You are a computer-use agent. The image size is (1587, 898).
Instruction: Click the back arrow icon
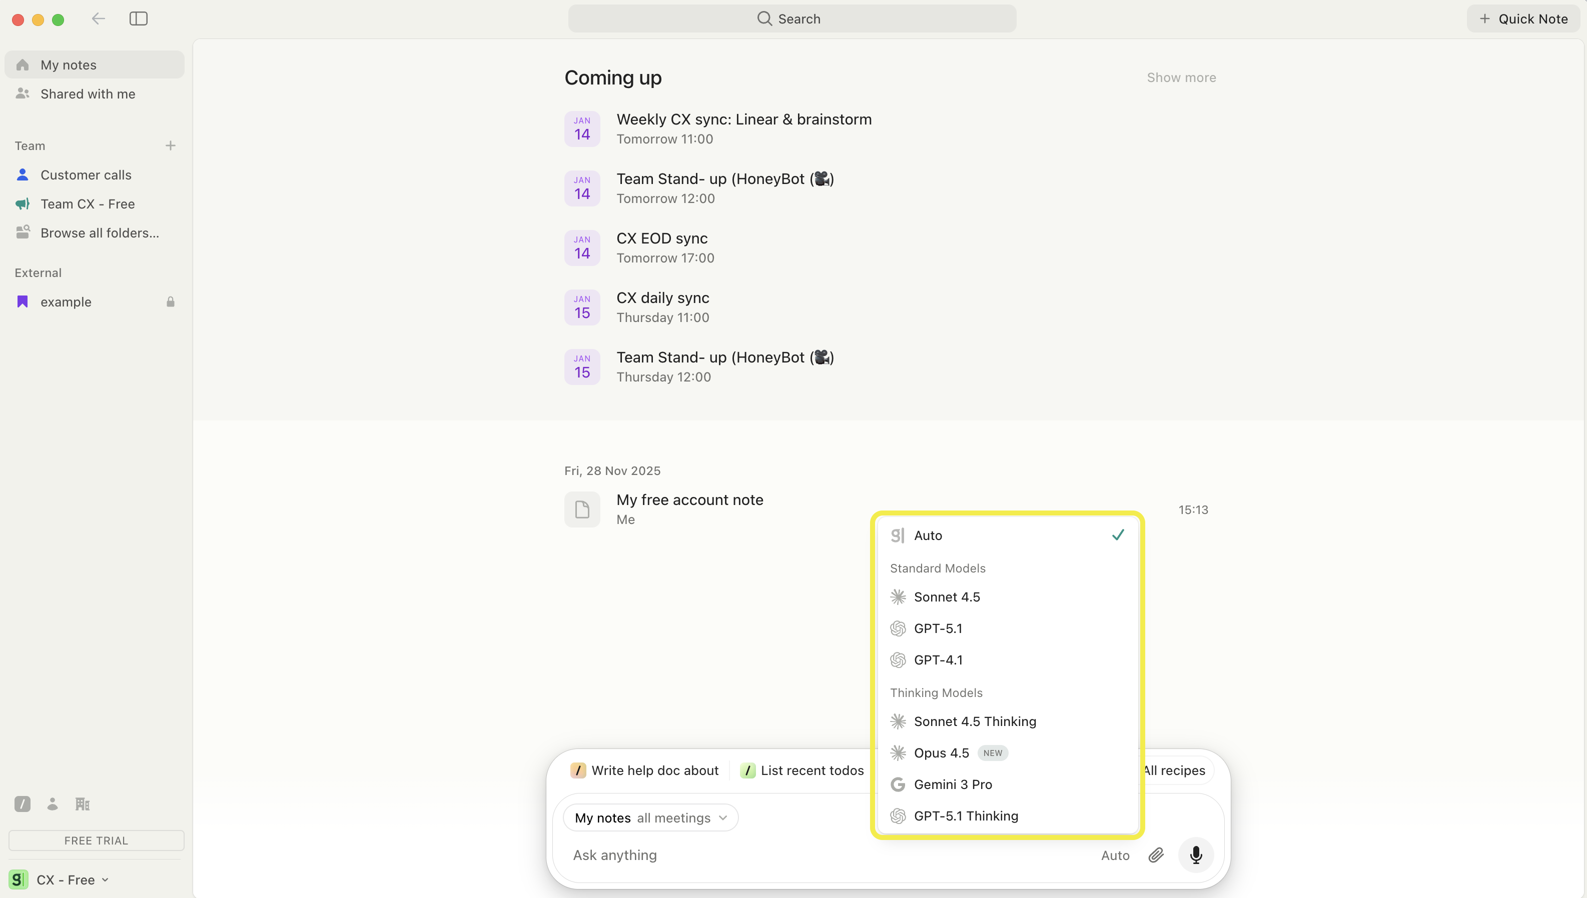pyautogui.click(x=98, y=18)
